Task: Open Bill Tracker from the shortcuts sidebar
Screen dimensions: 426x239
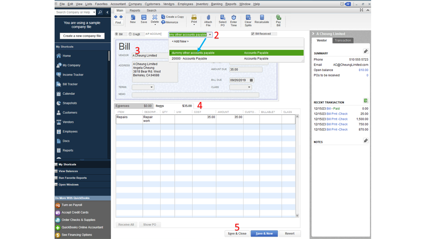Action: pyautogui.click(x=70, y=84)
